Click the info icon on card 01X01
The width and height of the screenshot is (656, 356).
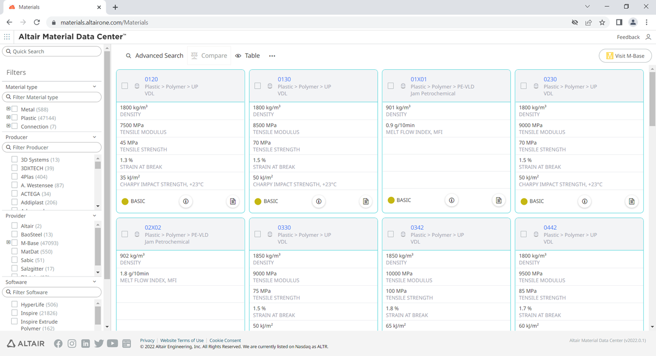(452, 201)
